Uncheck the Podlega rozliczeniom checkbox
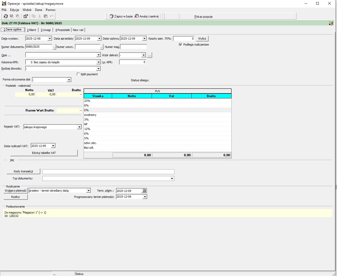Image resolution: width=337 pixels, height=276 pixels. (x=180, y=45)
